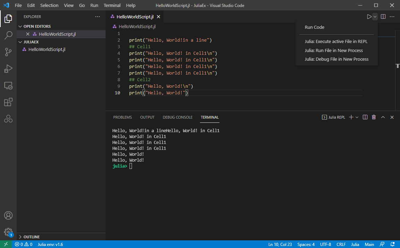Viewport: 400px width, 248px height.
Task: Change UTF-8 file encoding
Action: [x=325, y=244]
